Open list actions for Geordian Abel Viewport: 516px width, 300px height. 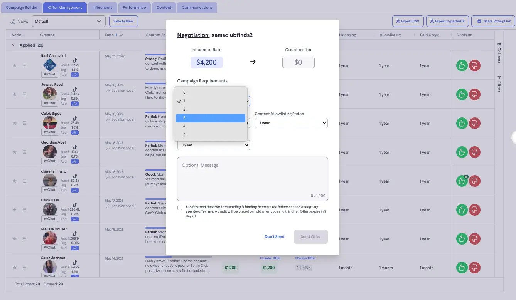coord(24,152)
